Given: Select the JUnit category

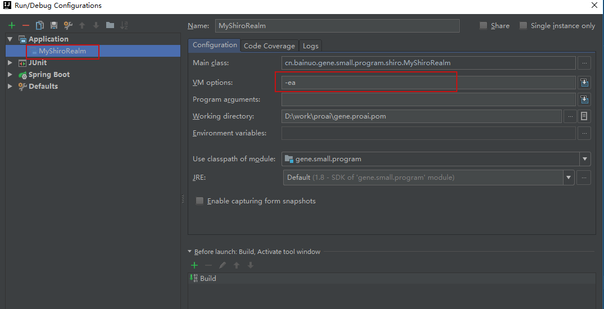Looking at the screenshot, I should point(38,63).
